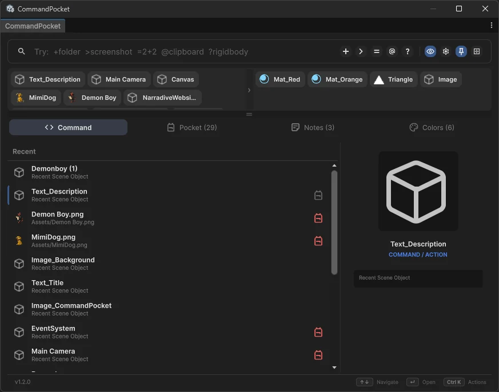Click the Open enter-key hint

click(x=421, y=382)
